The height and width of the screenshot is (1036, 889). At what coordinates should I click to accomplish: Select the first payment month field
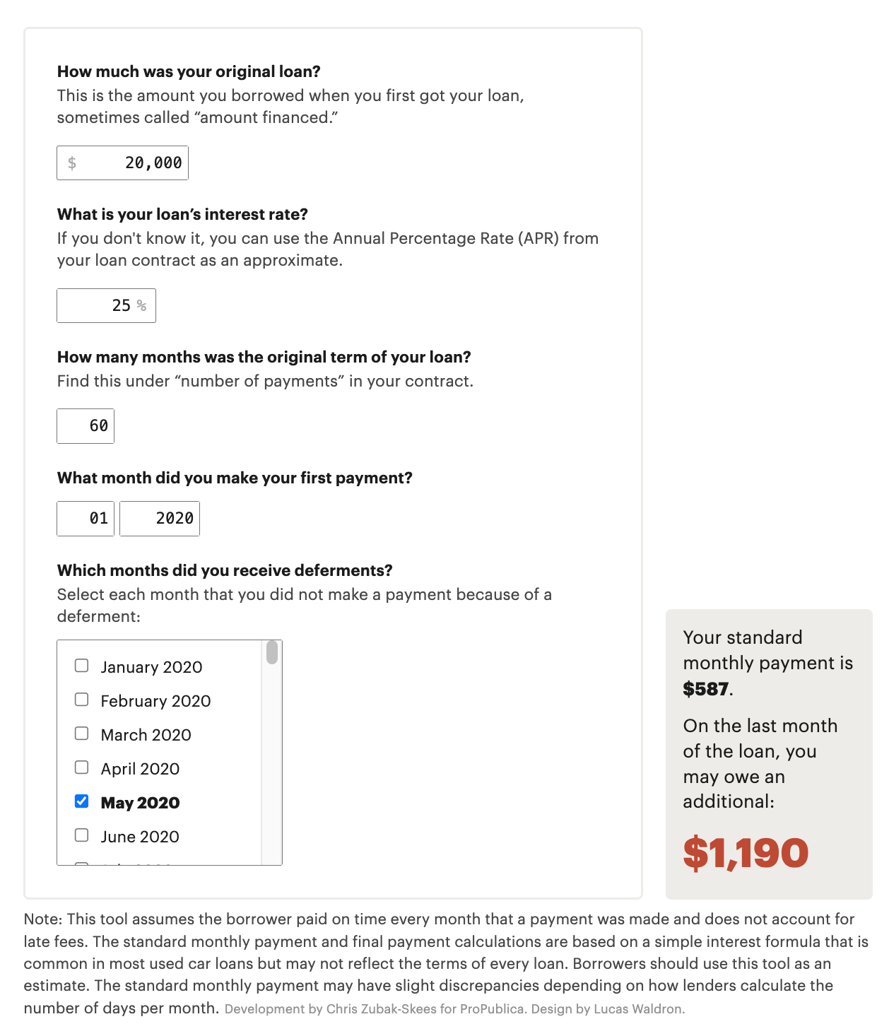[86, 519]
